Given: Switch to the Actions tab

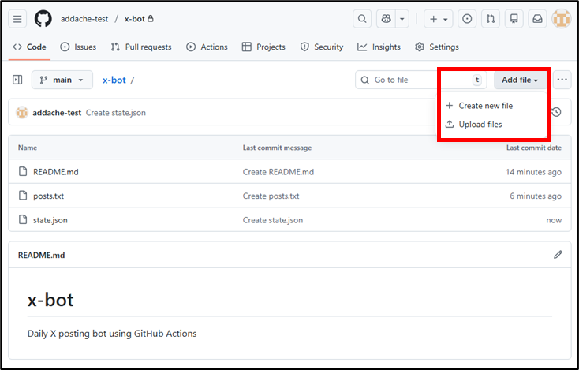Looking at the screenshot, I should [x=207, y=47].
